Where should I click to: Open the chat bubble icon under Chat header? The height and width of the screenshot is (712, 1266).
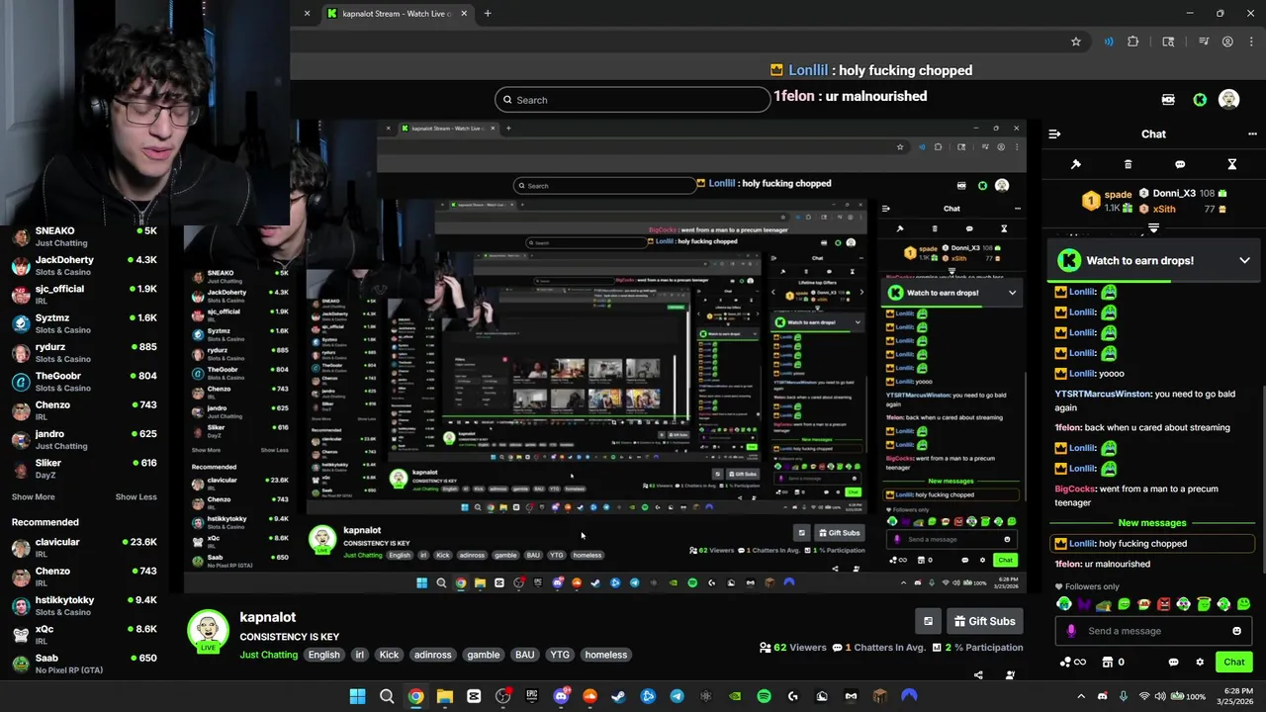[1180, 164]
